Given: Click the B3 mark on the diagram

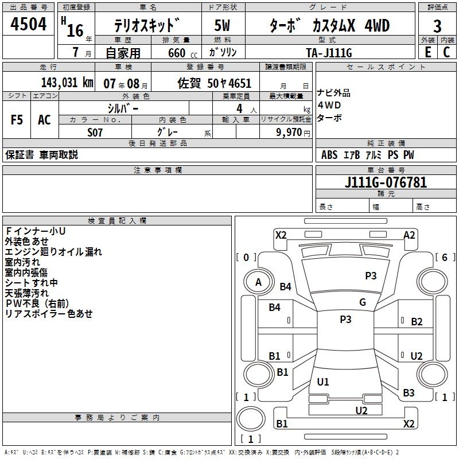Looking at the screenshot, I should [x=409, y=392].
